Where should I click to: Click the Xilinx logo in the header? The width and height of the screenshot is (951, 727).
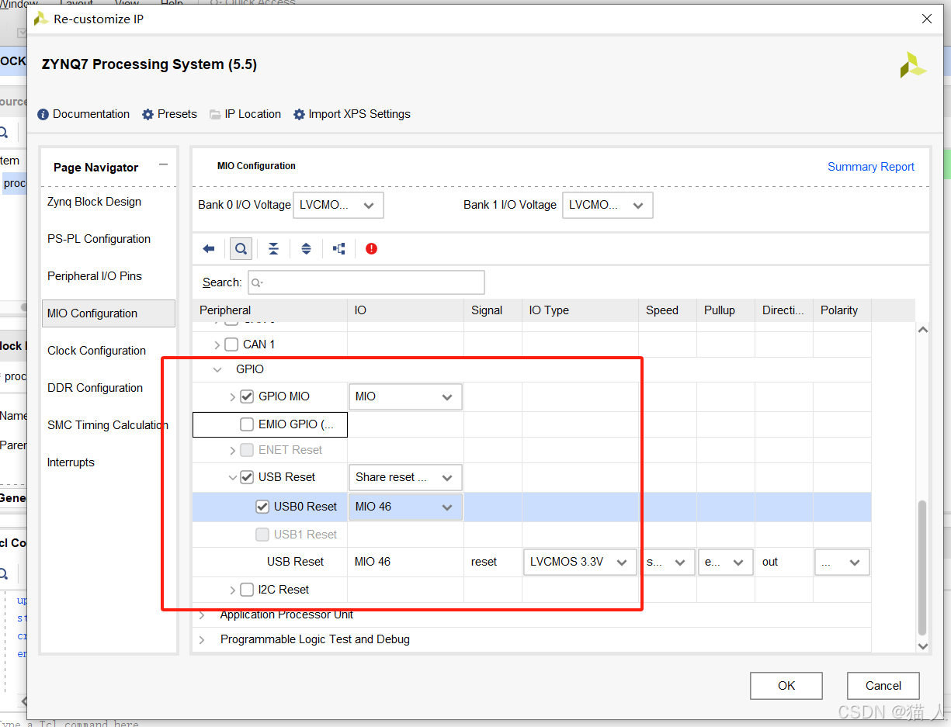[913, 65]
